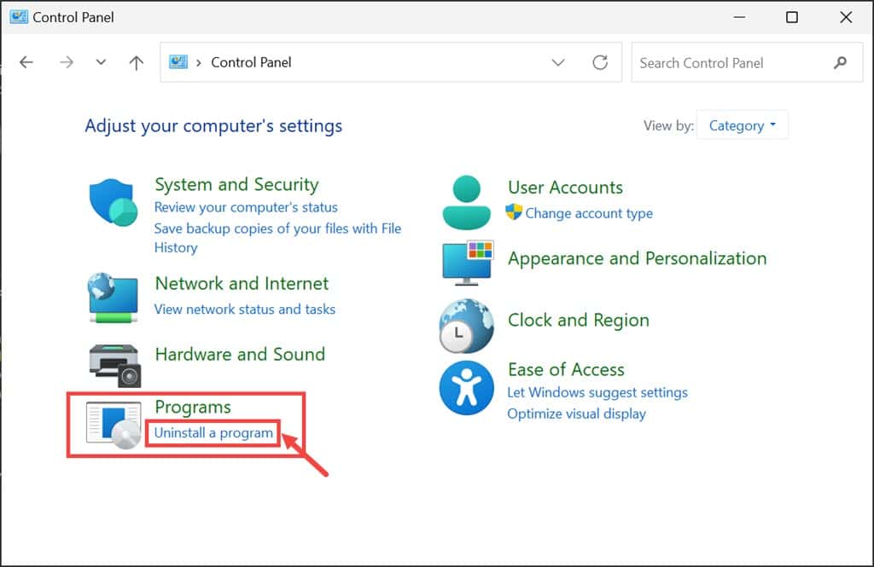Minimize the Control Panel window
The image size is (874, 567).
point(740,17)
